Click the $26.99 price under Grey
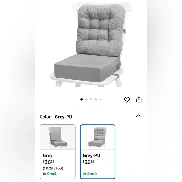 click(x=49, y=162)
